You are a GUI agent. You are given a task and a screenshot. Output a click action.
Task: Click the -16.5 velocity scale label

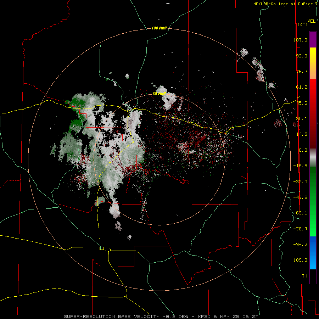(x=300, y=166)
